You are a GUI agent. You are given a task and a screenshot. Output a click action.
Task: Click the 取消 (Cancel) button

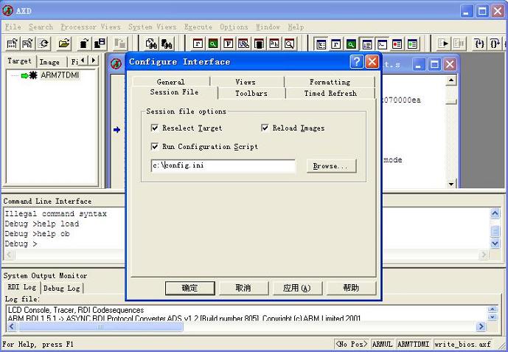pyautogui.click(x=243, y=288)
